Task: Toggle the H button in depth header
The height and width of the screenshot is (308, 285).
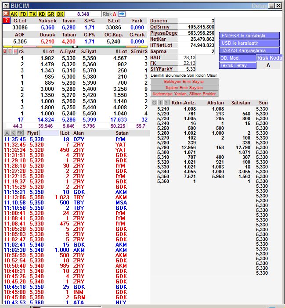Action: [15, 51]
